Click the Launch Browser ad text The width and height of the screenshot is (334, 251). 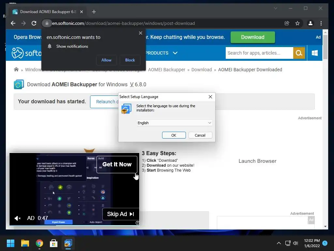tap(257, 161)
